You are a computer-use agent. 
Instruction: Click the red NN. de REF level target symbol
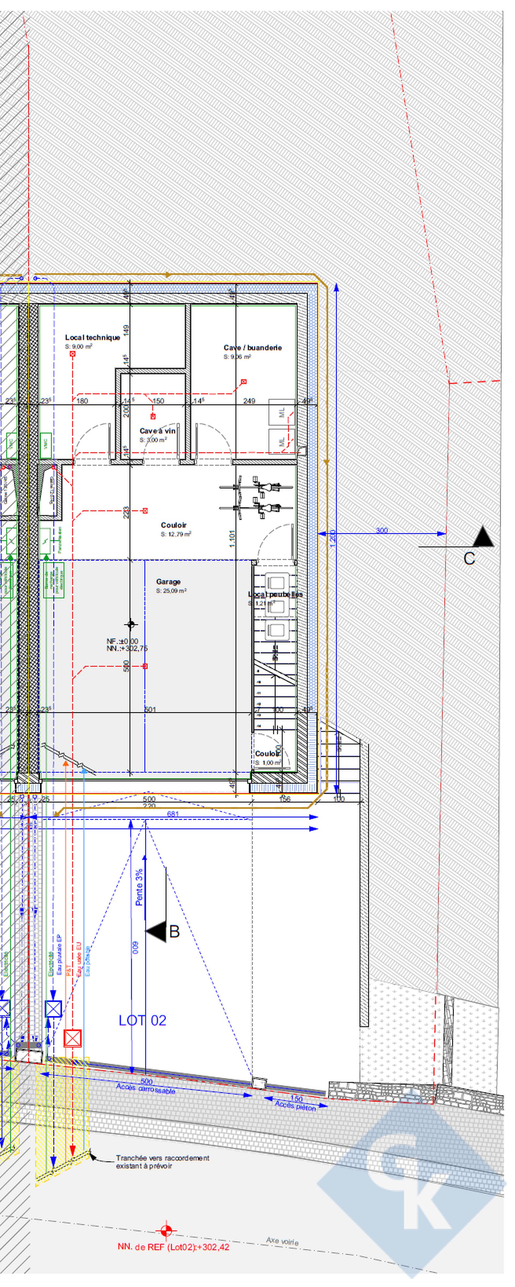point(166,1231)
